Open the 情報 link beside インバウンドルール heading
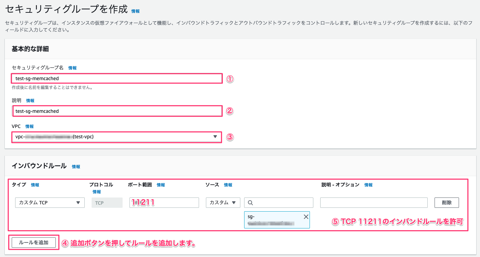This screenshot has height=257, width=480. (75, 167)
